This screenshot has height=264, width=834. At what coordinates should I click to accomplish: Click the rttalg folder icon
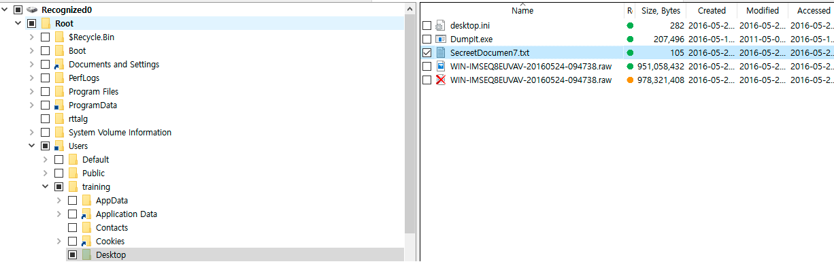click(x=59, y=119)
